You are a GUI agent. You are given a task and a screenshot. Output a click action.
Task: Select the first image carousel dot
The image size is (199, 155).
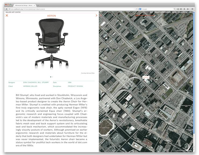click(x=51, y=77)
